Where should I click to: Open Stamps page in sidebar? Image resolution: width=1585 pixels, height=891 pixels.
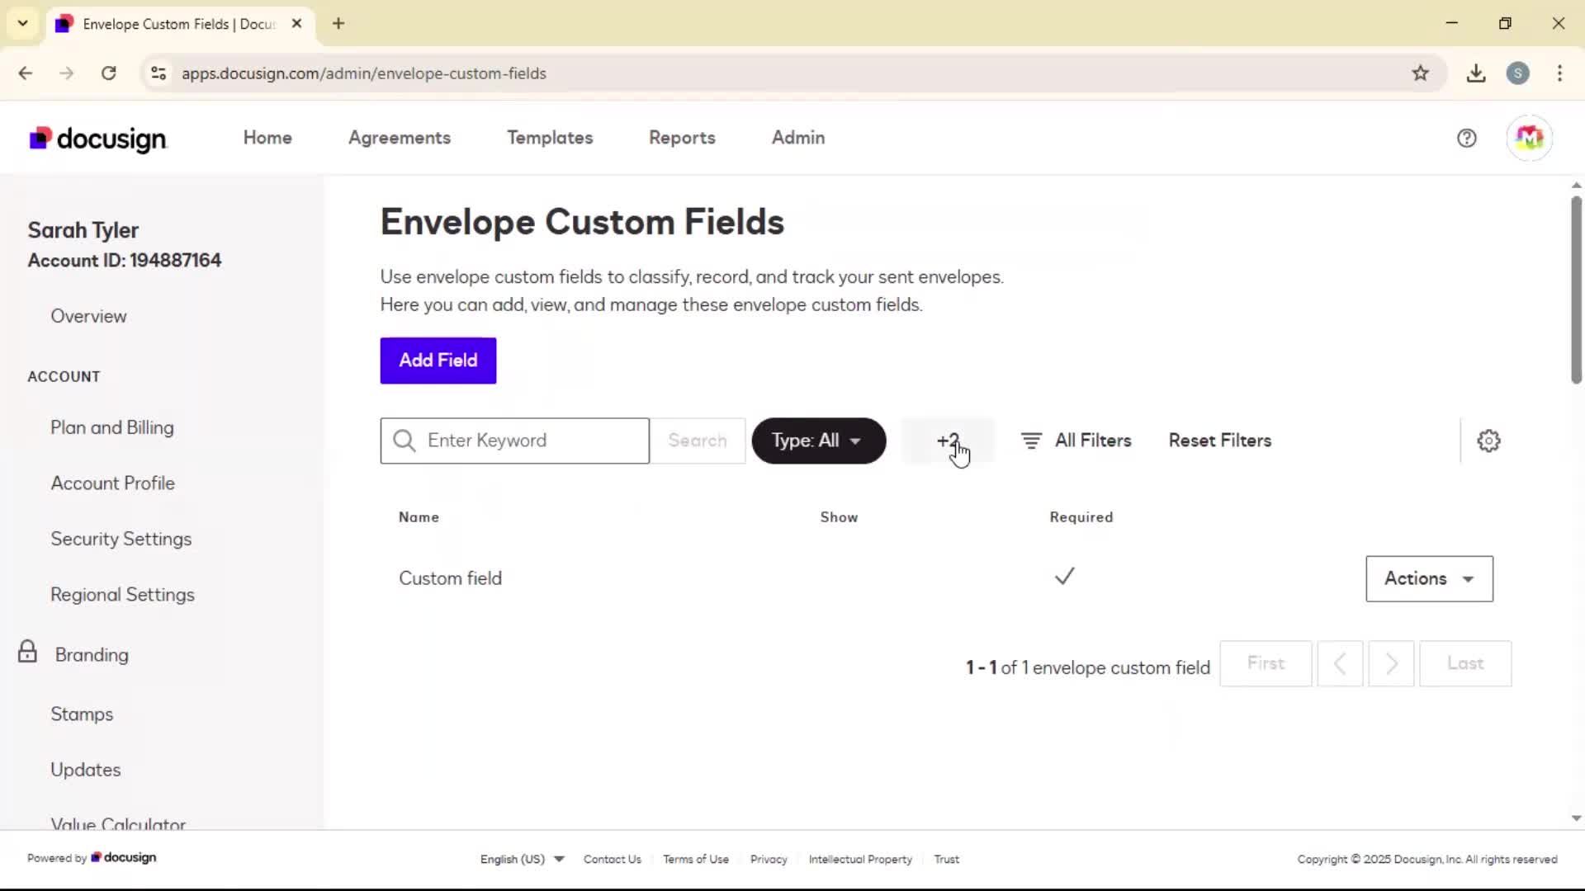(x=82, y=714)
